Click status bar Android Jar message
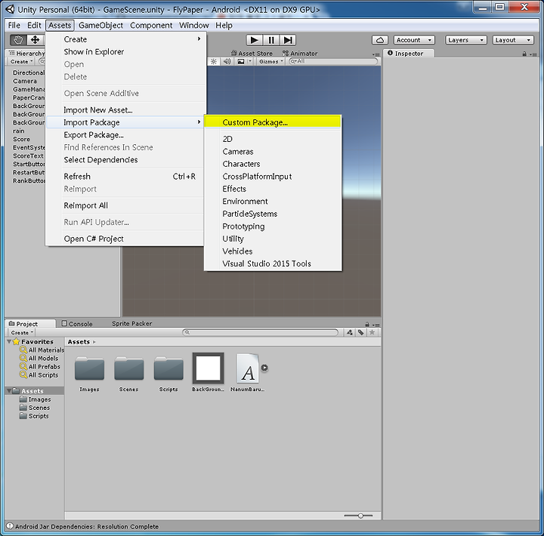This screenshot has height=536, width=544. pyautogui.click(x=87, y=527)
